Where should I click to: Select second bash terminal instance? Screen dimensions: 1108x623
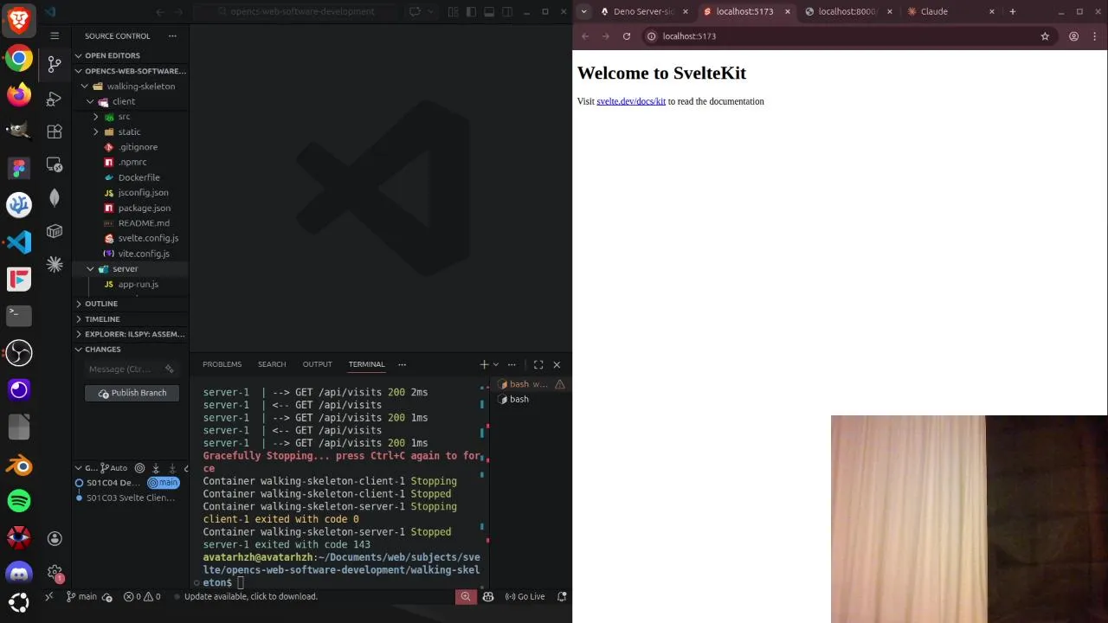coord(530,399)
